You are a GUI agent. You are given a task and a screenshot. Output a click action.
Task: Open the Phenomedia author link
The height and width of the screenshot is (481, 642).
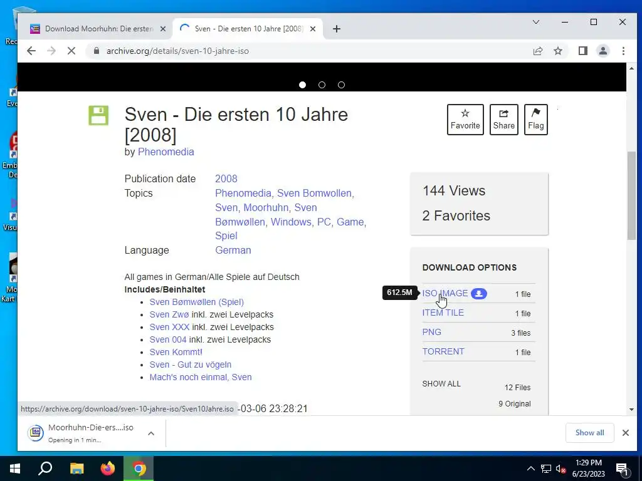coord(166,152)
